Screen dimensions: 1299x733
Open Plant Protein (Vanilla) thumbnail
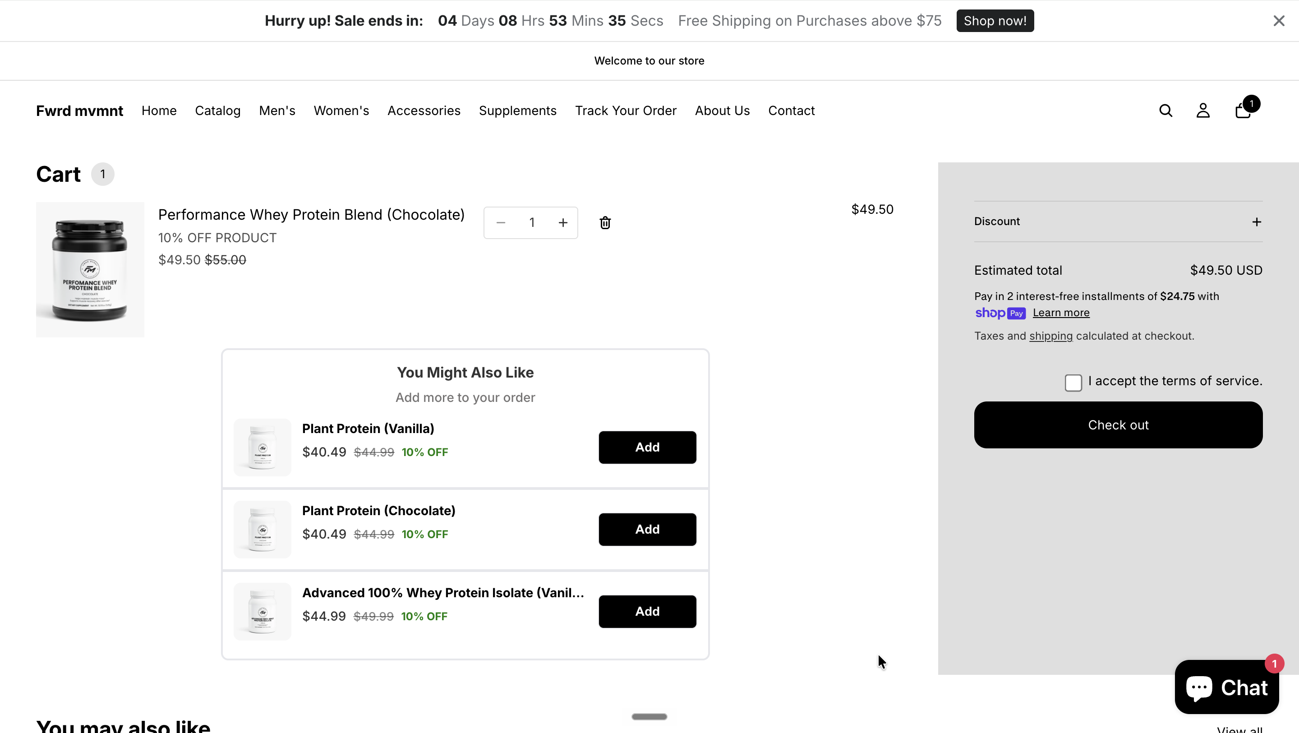262,447
